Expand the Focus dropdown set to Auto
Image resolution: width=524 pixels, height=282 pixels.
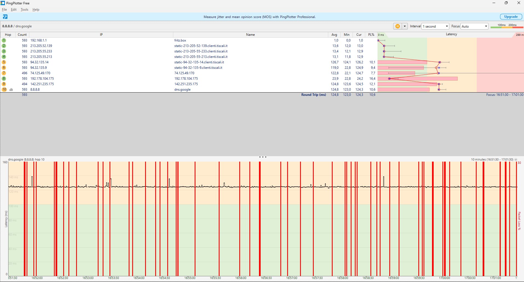(x=474, y=26)
